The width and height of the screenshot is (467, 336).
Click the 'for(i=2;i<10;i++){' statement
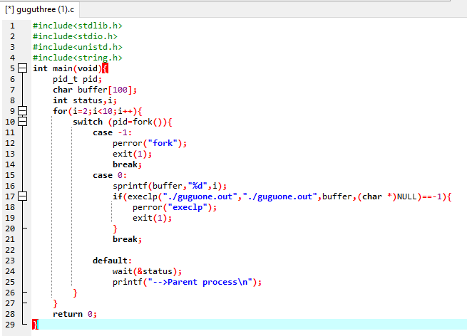(98, 111)
